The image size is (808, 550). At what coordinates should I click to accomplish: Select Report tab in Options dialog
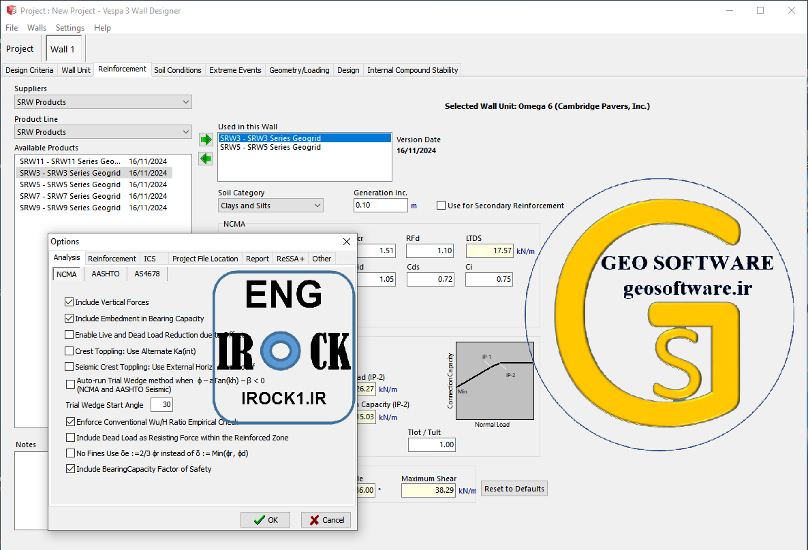(257, 259)
